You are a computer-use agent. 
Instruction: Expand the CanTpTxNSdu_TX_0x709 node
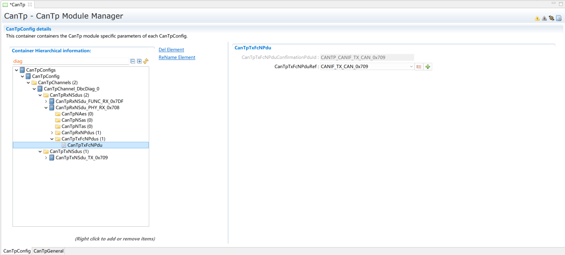[46, 158]
